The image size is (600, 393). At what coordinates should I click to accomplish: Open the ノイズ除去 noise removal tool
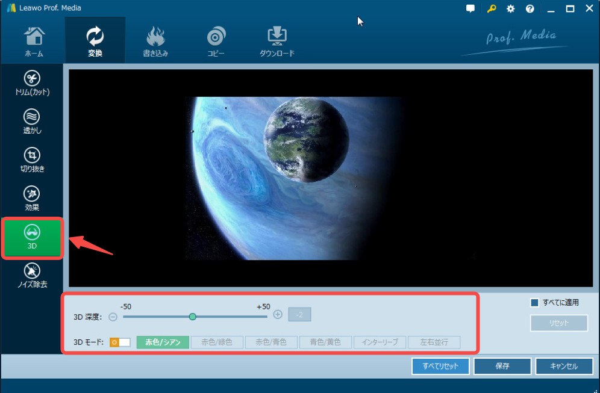click(x=32, y=276)
